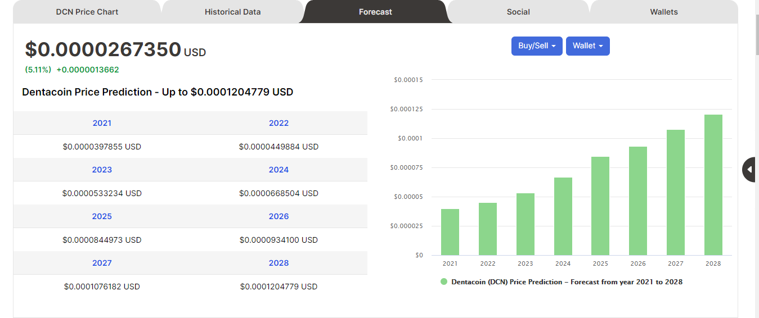Open the Buy/Sell dropdown
Screen dimensions: 759x318
click(537, 46)
